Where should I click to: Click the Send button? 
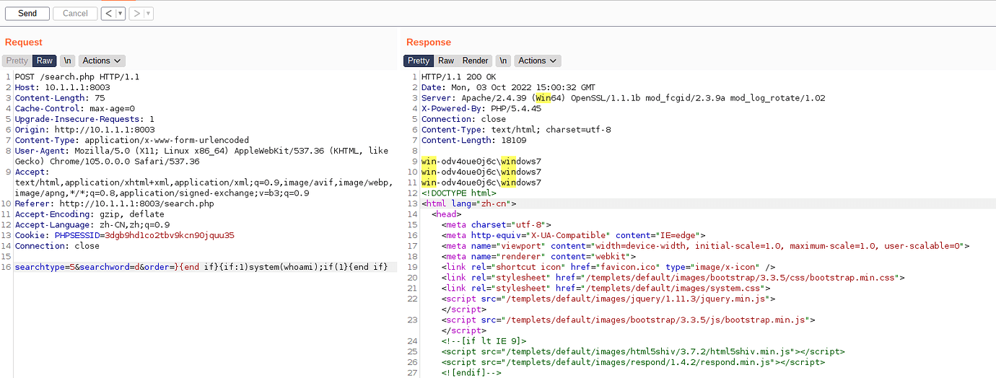tap(27, 13)
